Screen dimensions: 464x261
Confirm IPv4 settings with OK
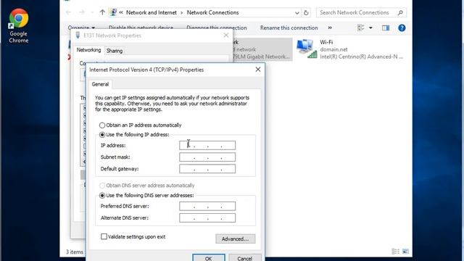[208, 258]
